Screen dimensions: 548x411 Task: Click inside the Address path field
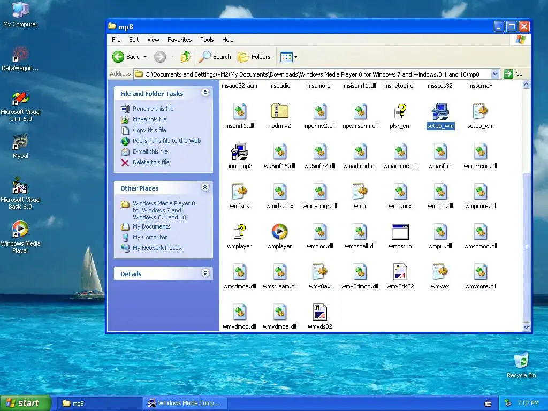[x=312, y=74]
